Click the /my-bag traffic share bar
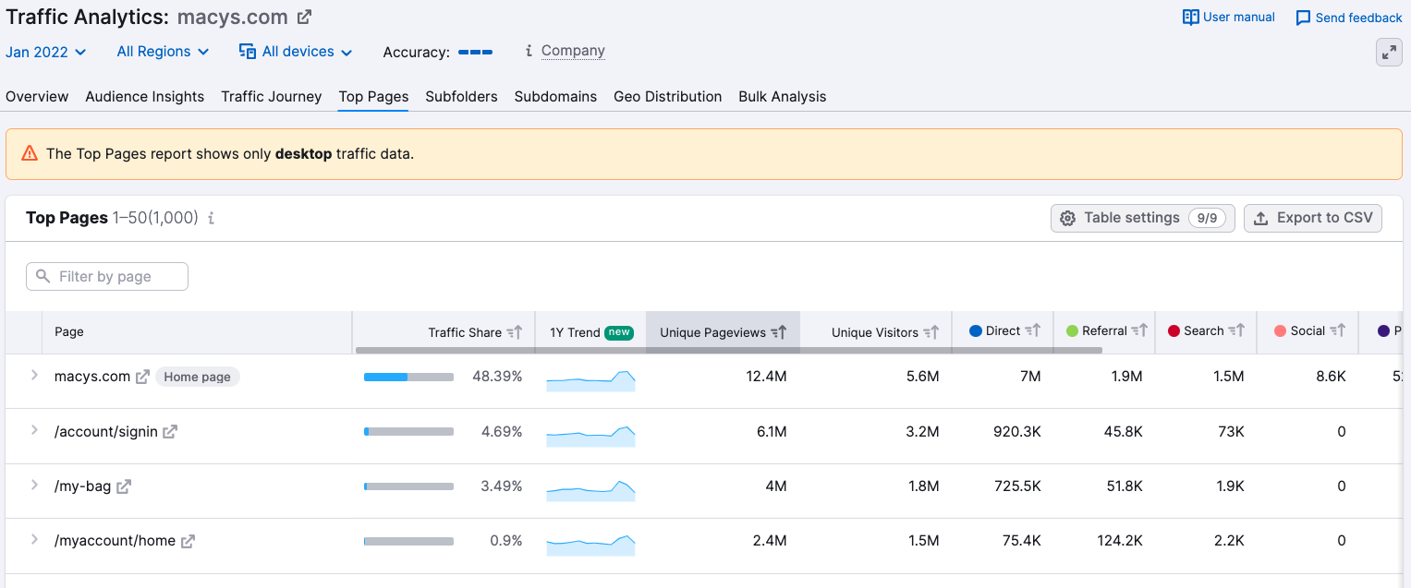The image size is (1411, 588). tap(408, 486)
